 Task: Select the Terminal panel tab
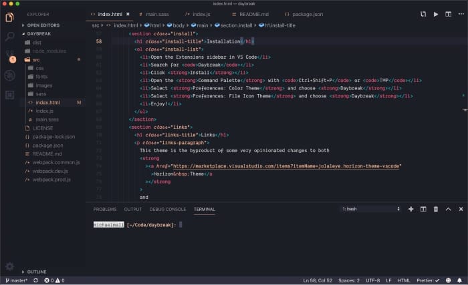click(204, 210)
